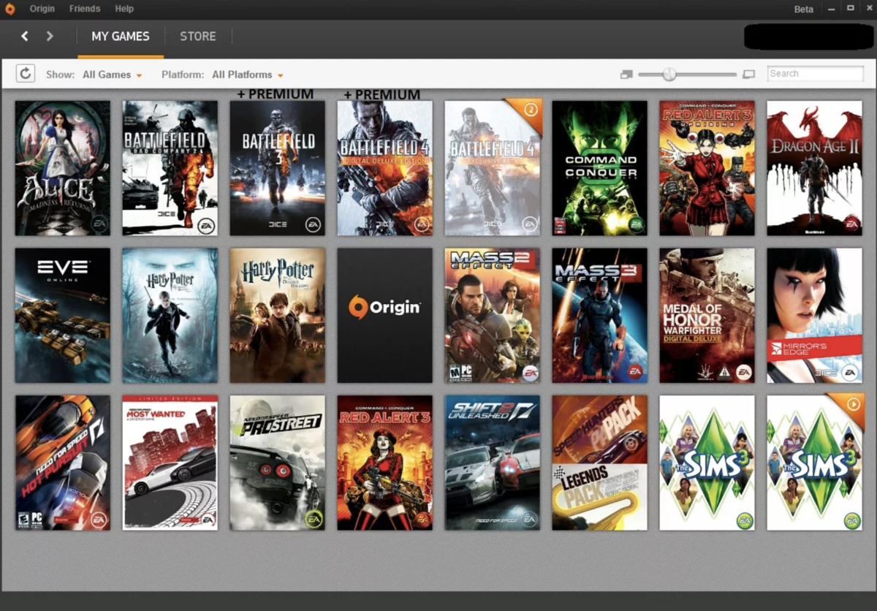The image size is (877, 611).
Task: Select the blue Harry Potter running tile
Action: pos(170,316)
